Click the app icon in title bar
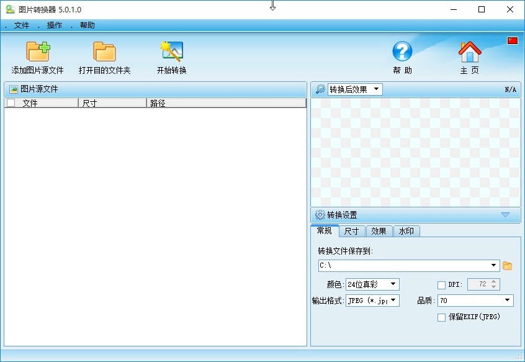The image size is (525, 362). (x=11, y=9)
